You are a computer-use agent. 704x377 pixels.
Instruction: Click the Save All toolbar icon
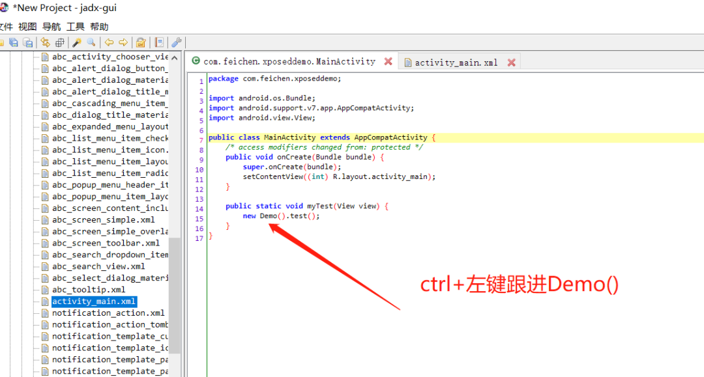14,42
